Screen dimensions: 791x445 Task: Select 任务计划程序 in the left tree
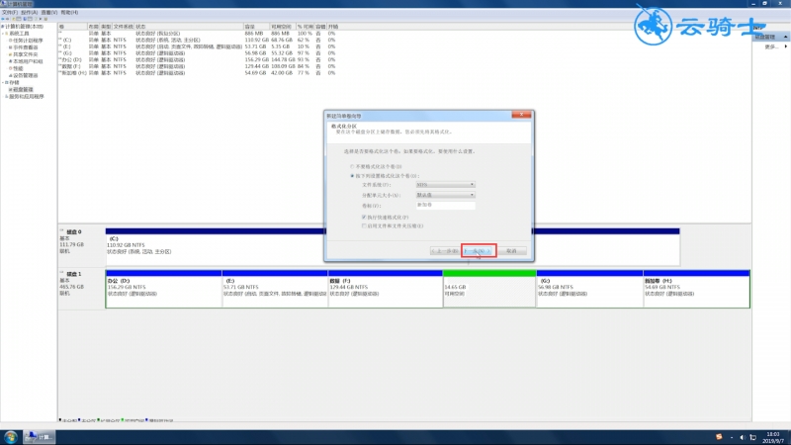tap(29, 40)
